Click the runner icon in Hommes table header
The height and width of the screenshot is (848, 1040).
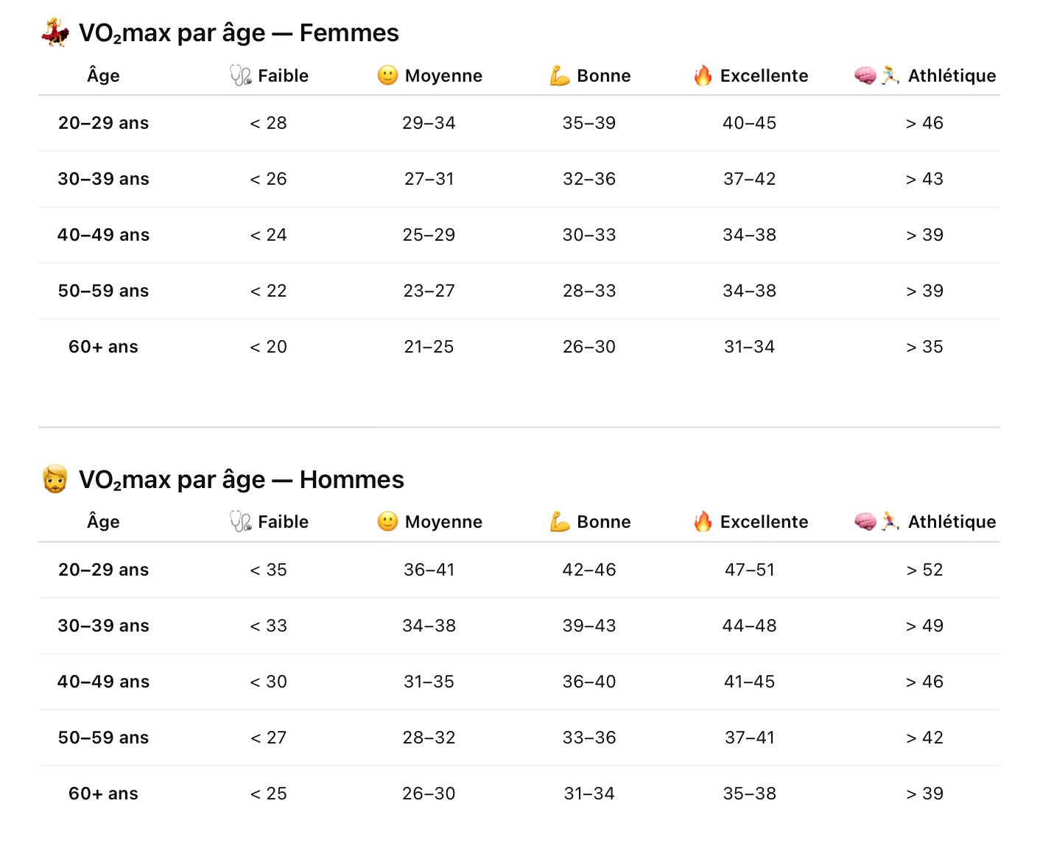(890, 521)
